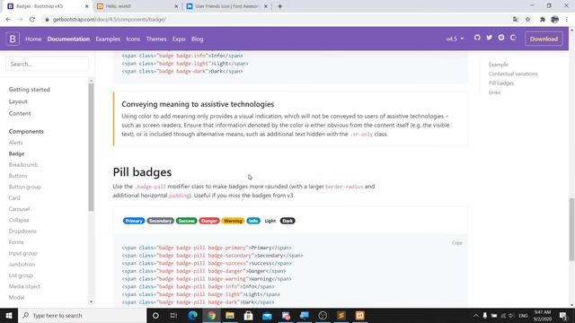This screenshot has height=323, width=575.
Task: Open Sublime Text from taskbar
Action: pyautogui.click(x=341, y=315)
